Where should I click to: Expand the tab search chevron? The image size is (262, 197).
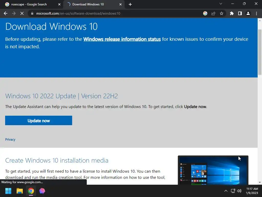pyautogui.click(x=221, y=4)
